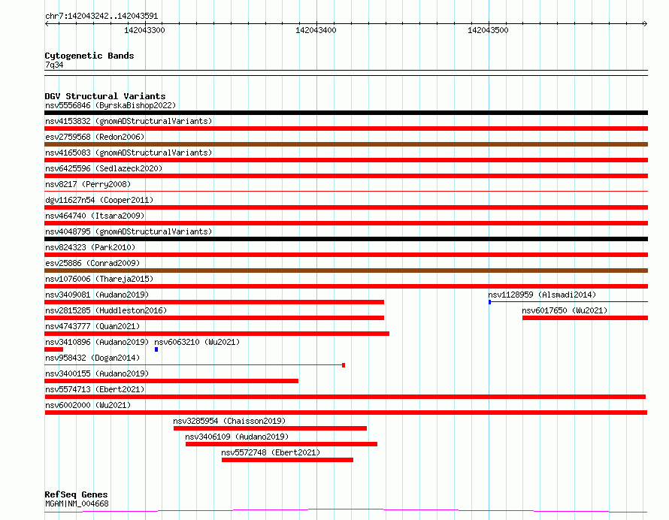Click the brown bar under esv2759568 (Redon2006)

click(x=346, y=144)
